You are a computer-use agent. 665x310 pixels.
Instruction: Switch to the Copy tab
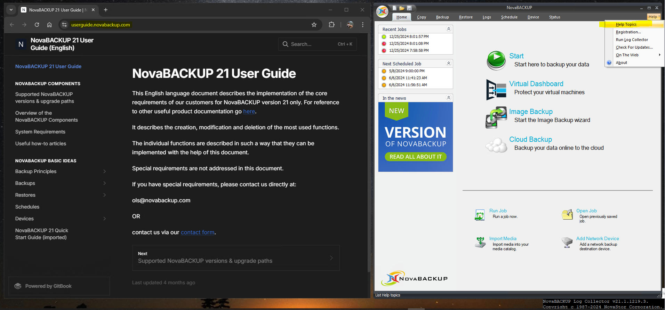coord(422,17)
